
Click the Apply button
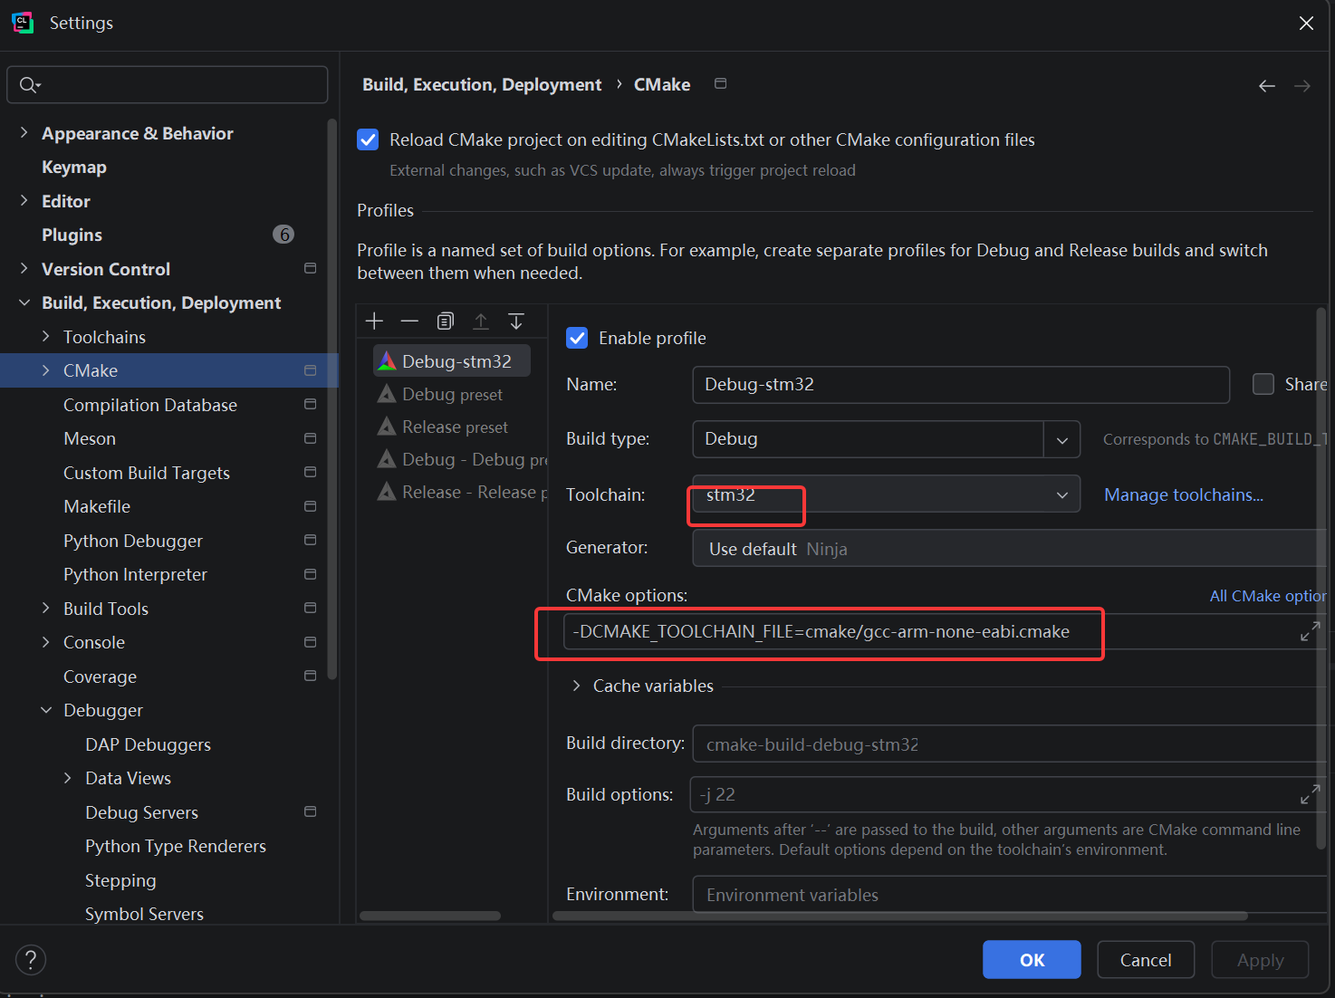click(1260, 960)
